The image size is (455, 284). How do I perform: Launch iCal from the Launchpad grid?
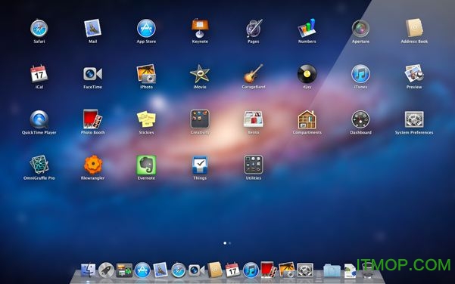tap(39, 73)
